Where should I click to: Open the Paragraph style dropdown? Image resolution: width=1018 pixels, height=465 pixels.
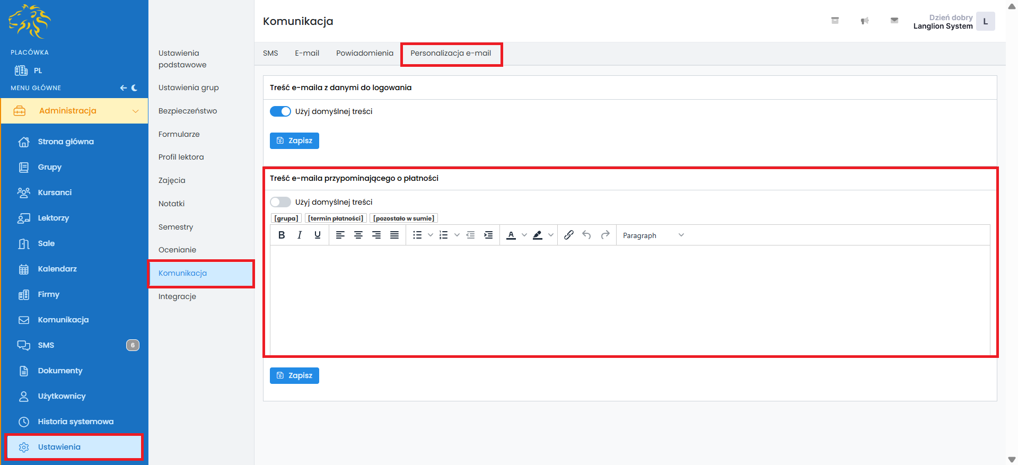[653, 235]
